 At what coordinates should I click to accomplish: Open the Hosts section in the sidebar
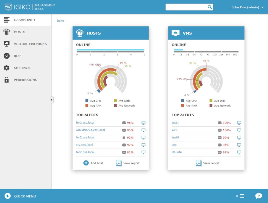pyautogui.click(x=19, y=32)
